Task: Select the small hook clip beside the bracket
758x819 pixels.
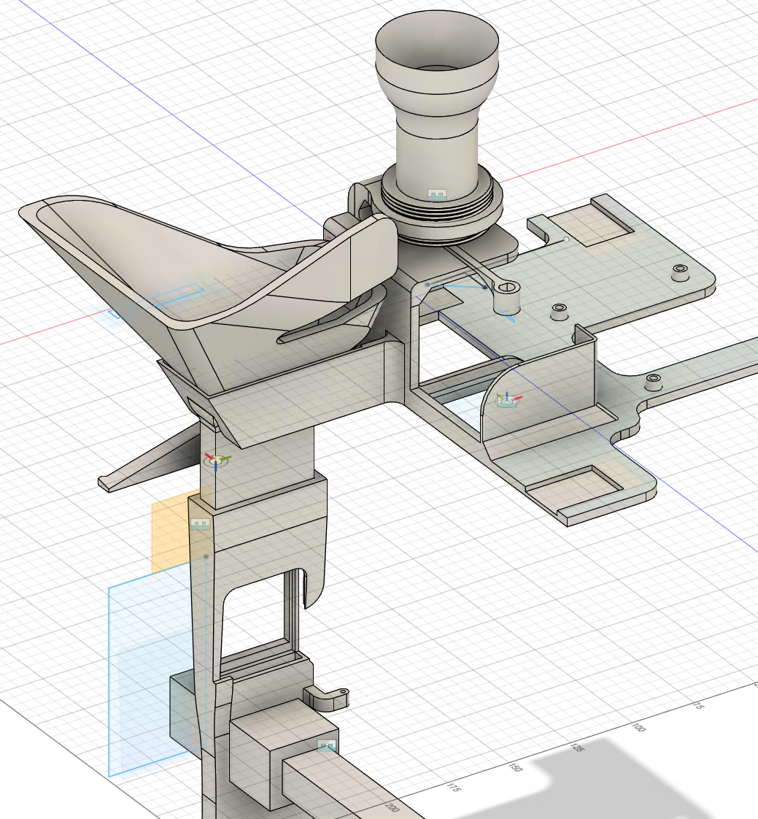Action: pos(327,697)
